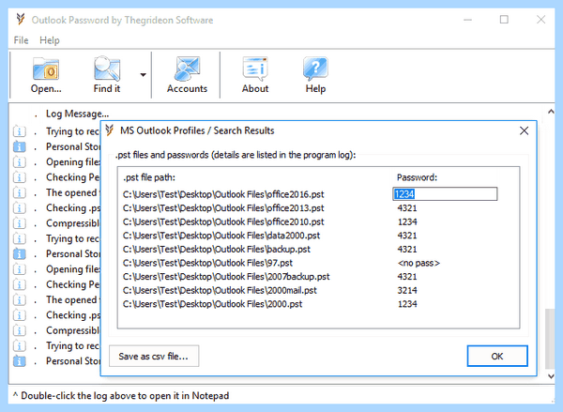Viewport: 563px width, 412px height.
Task: Confirm dialog with OK button
Action: point(497,356)
